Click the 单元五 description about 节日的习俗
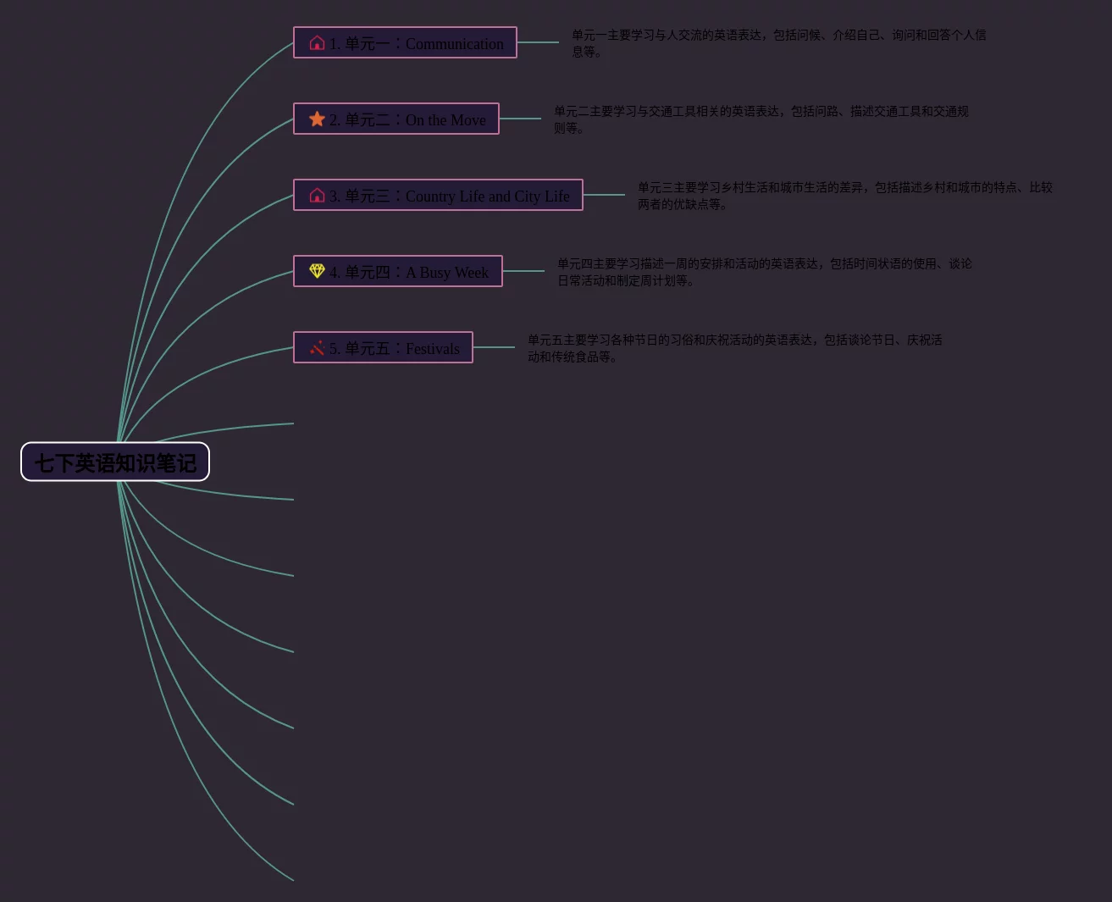Screen dimensions: 1112x902 (x=734, y=348)
